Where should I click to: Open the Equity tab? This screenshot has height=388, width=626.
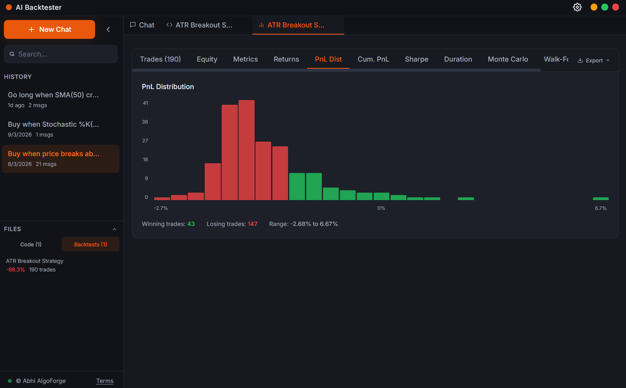click(207, 59)
